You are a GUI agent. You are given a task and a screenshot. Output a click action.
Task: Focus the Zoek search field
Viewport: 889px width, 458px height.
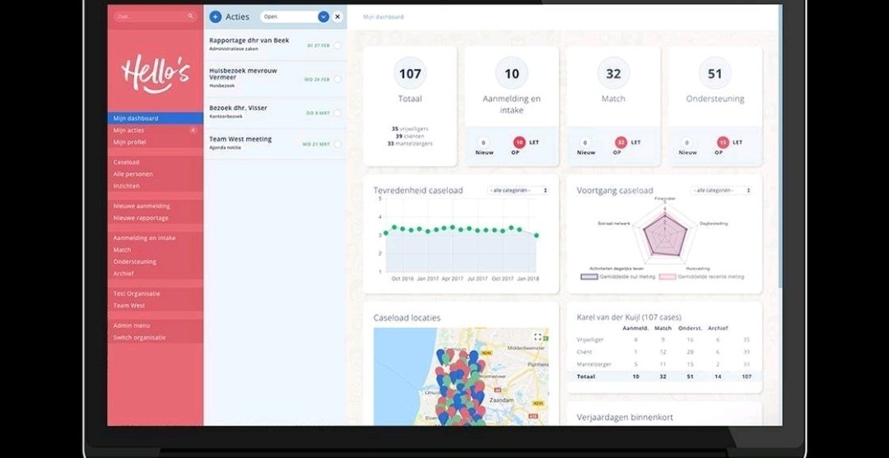point(154,16)
